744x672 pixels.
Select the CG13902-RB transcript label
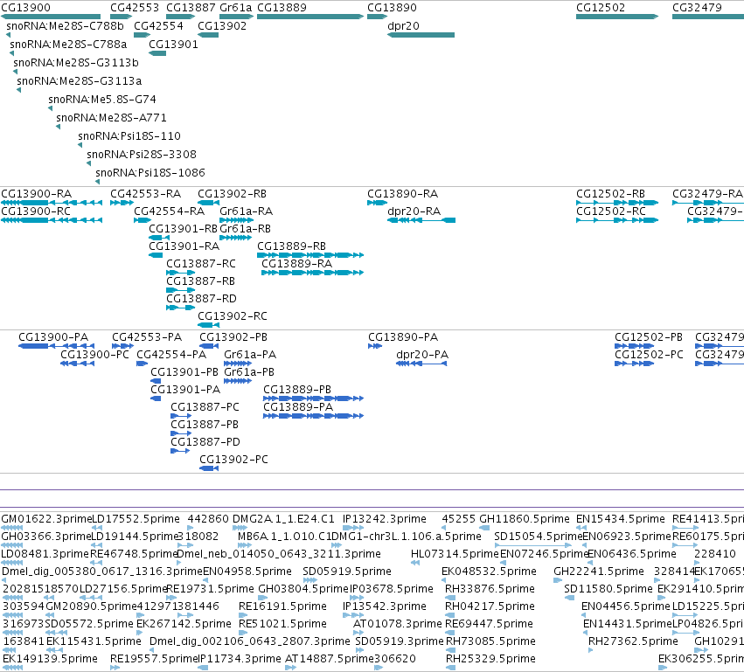pyautogui.click(x=232, y=194)
